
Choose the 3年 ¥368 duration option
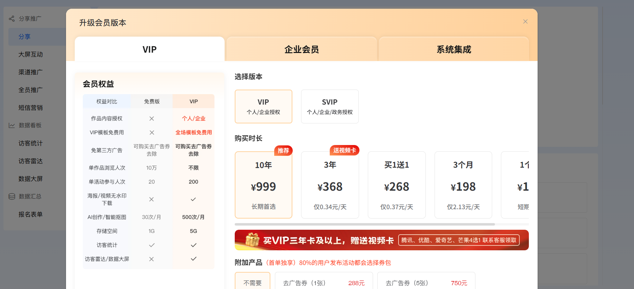(x=330, y=185)
